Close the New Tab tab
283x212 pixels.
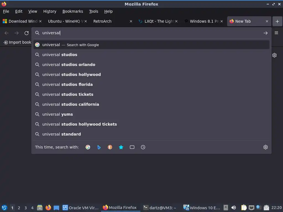(267, 21)
